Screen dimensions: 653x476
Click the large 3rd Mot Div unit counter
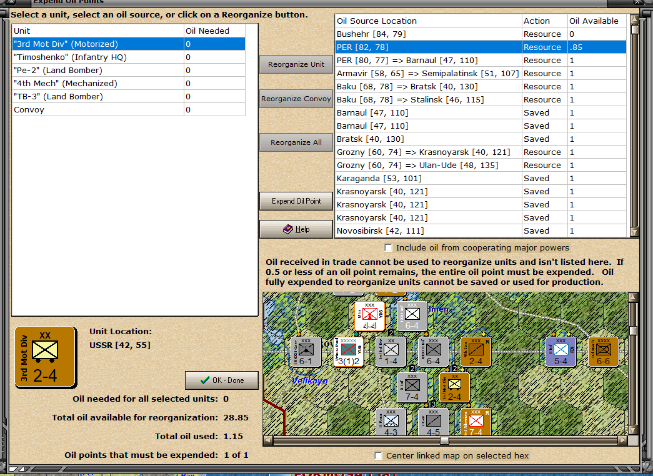(x=45, y=357)
